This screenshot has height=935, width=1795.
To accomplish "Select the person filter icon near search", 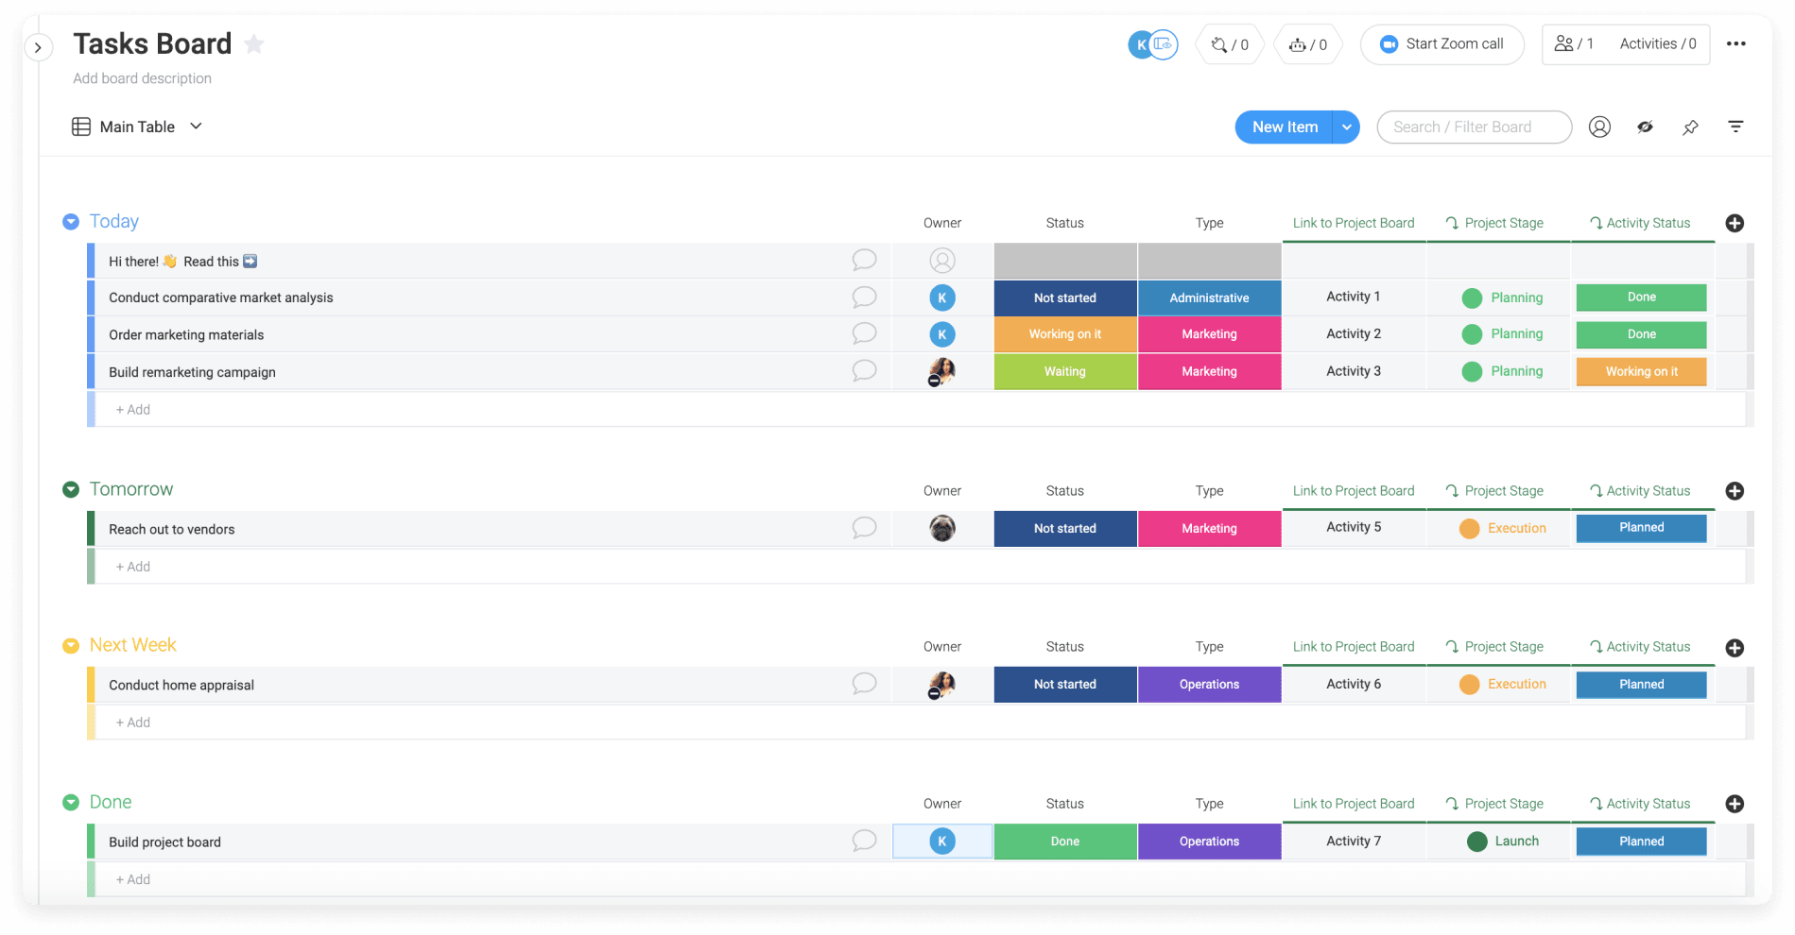I will point(1598,127).
